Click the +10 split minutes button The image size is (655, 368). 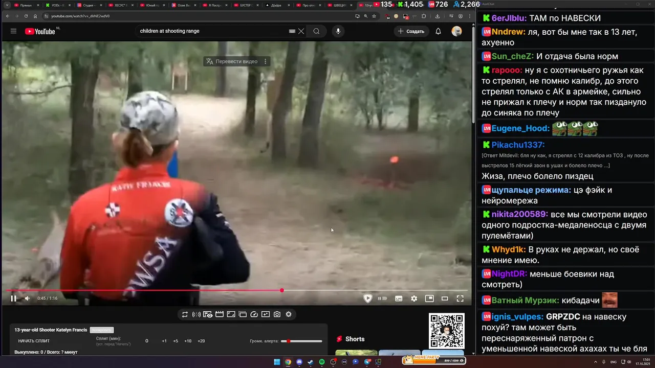click(188, 341)
